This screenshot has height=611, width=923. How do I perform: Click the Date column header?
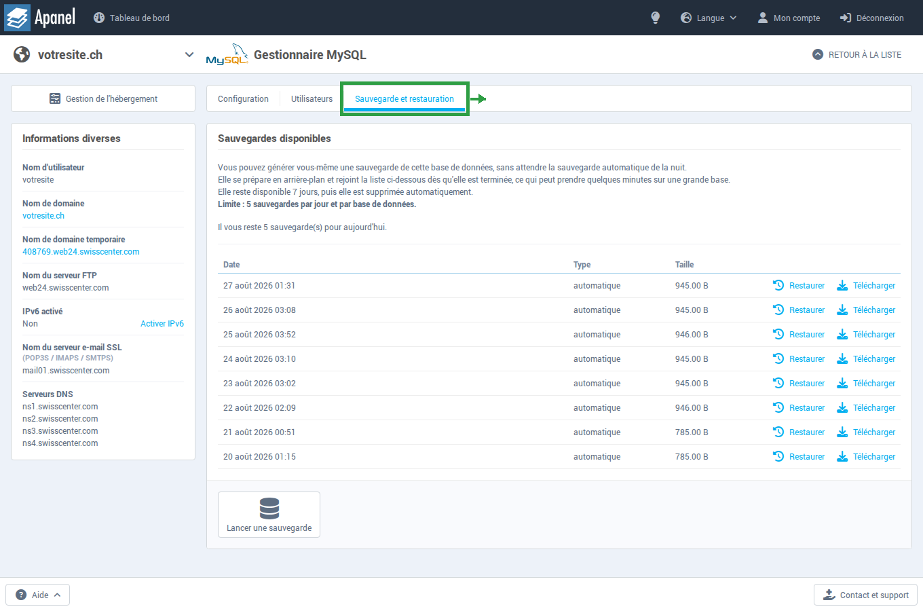[231, 265]
